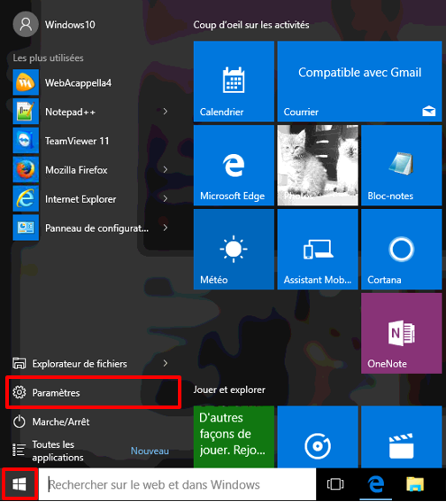Click the Jouer et explorer group heading

point(229,390)
